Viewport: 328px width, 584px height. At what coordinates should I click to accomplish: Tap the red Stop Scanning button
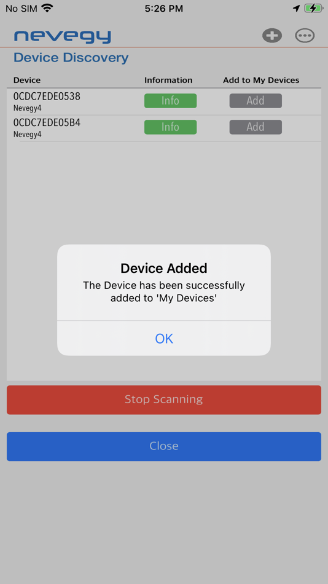coord(164,400)
